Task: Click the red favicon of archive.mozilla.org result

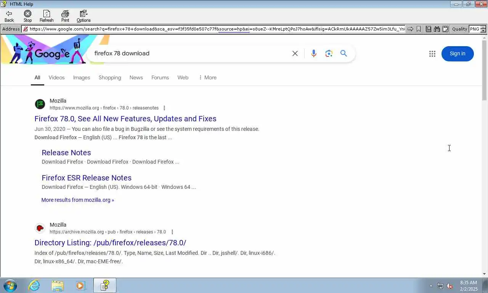Action: (x=40, y=228)
